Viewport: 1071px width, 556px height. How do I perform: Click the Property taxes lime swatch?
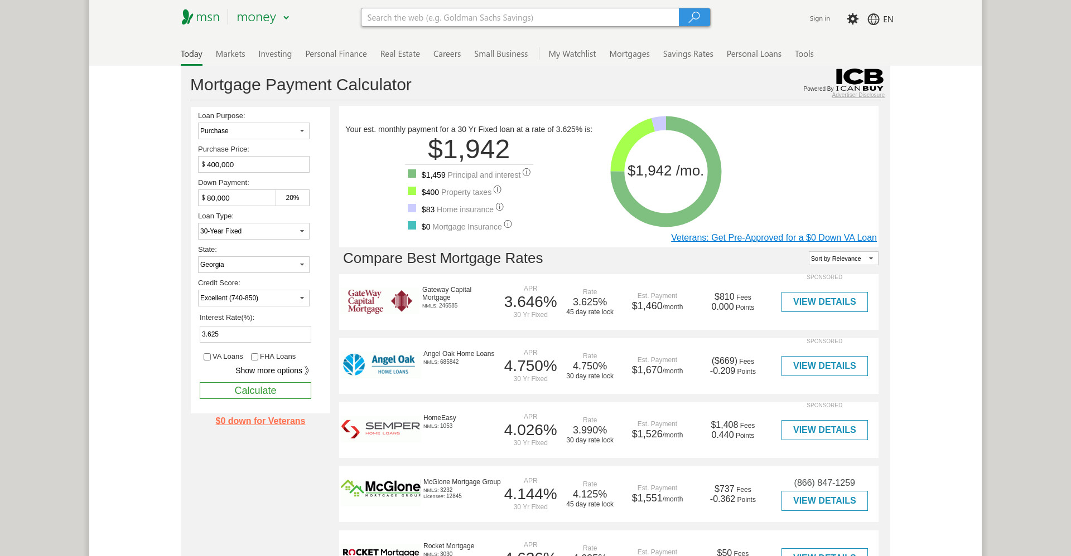coord(412,191)
